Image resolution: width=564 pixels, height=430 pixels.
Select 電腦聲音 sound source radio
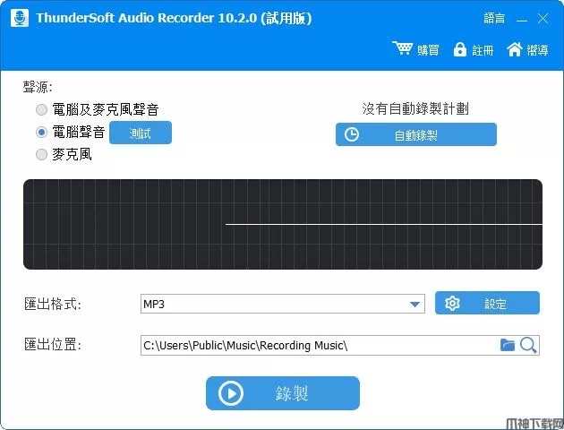[x=42, y=132]
